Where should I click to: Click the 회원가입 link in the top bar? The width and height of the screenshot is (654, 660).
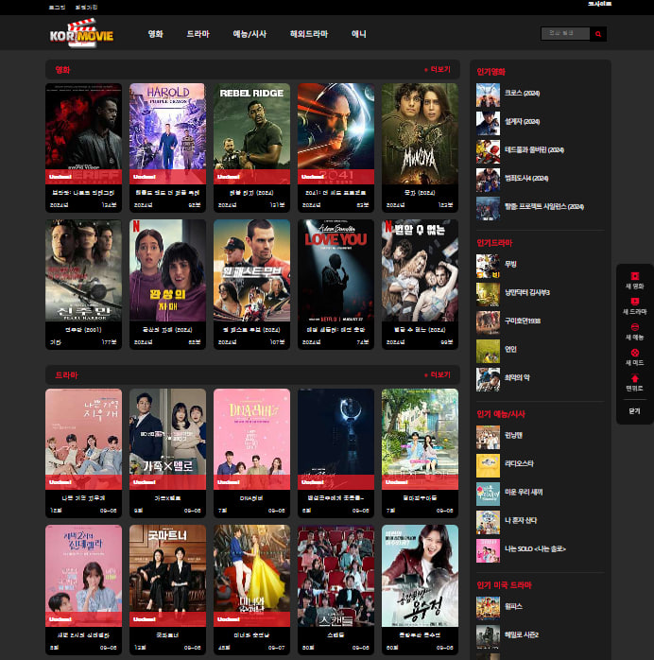[x=86, y=8]
